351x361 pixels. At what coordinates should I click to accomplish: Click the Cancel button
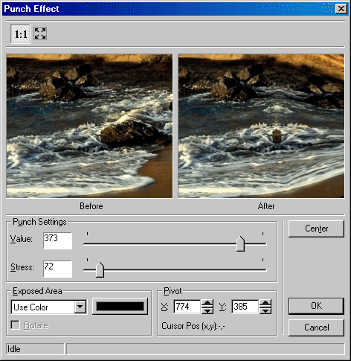[316, 328]
